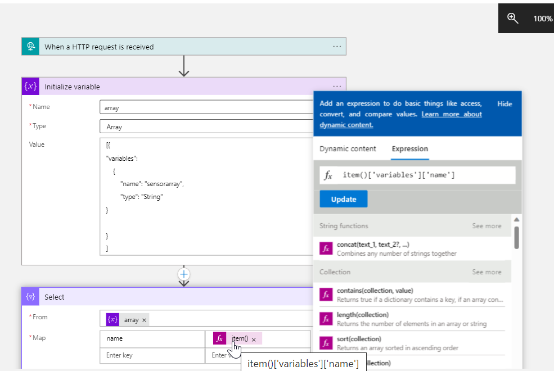This screenshot has height=371, width=554.
Task: Click the concat function fx icon
Action: pyautogui.click(x=326, y=248)
